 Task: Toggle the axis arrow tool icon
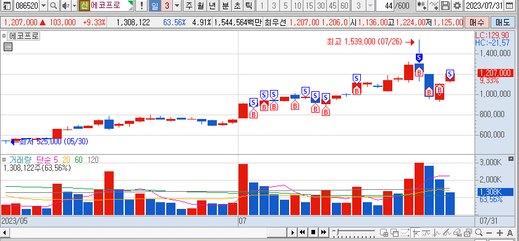[x=416, y=232]
